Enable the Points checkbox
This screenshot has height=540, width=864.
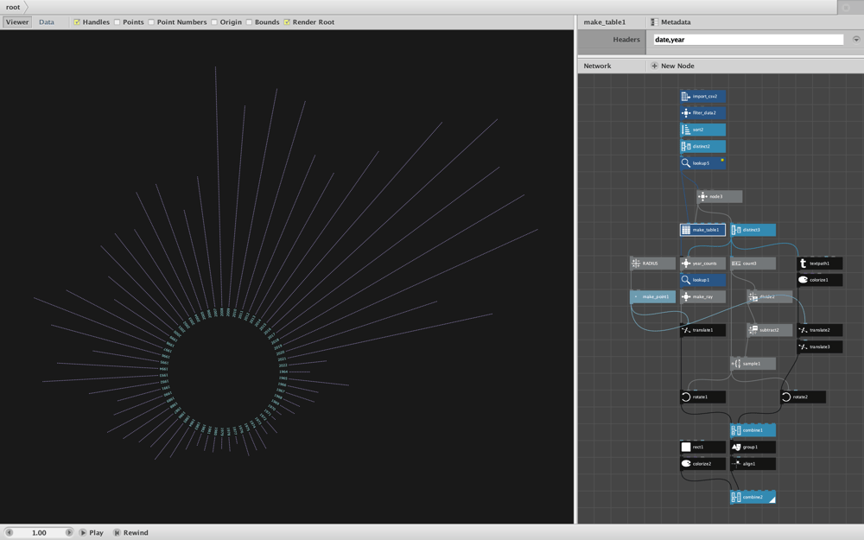[117, 22]
